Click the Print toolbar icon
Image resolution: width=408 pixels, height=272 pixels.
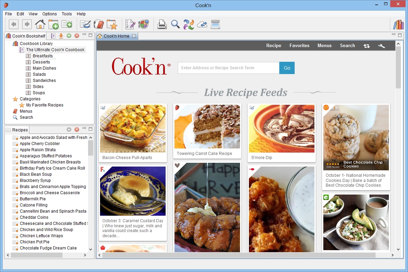coord(162,25)
